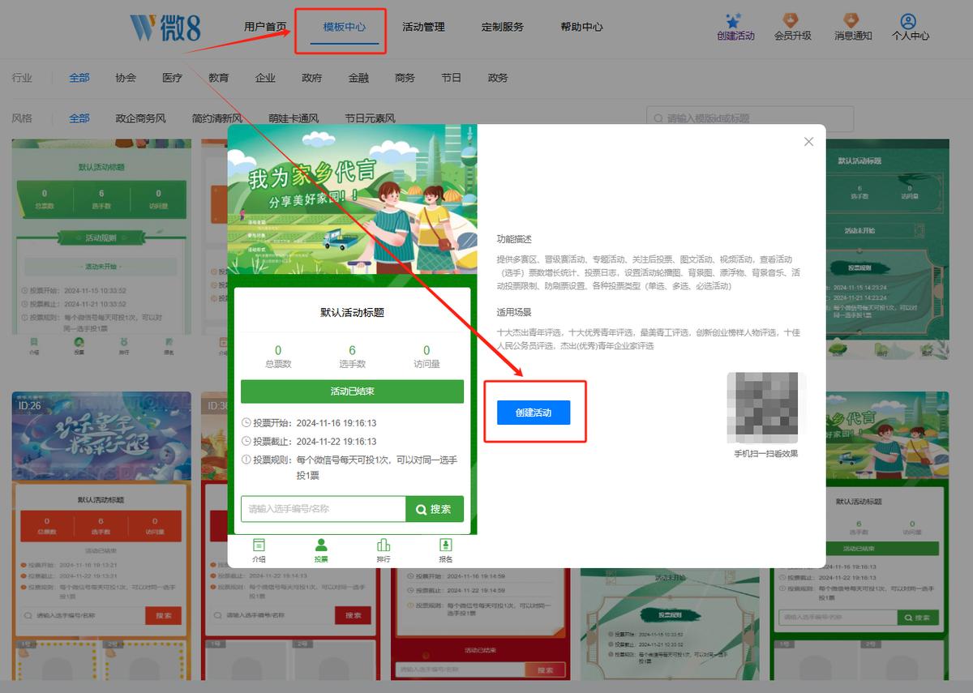Filter industry by 教育

(x=218, y=78)
